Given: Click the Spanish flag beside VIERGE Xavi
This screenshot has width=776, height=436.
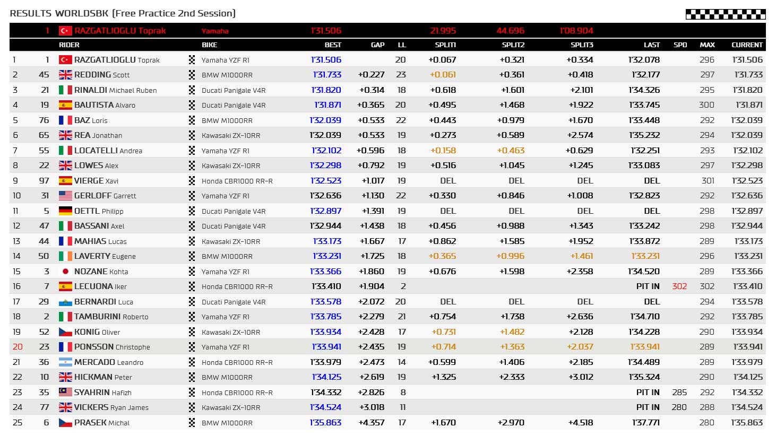Looking at the screenshot, I should (x=65, y=181).
